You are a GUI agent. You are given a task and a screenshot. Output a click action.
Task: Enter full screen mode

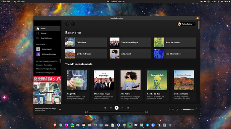coord(196,109)
